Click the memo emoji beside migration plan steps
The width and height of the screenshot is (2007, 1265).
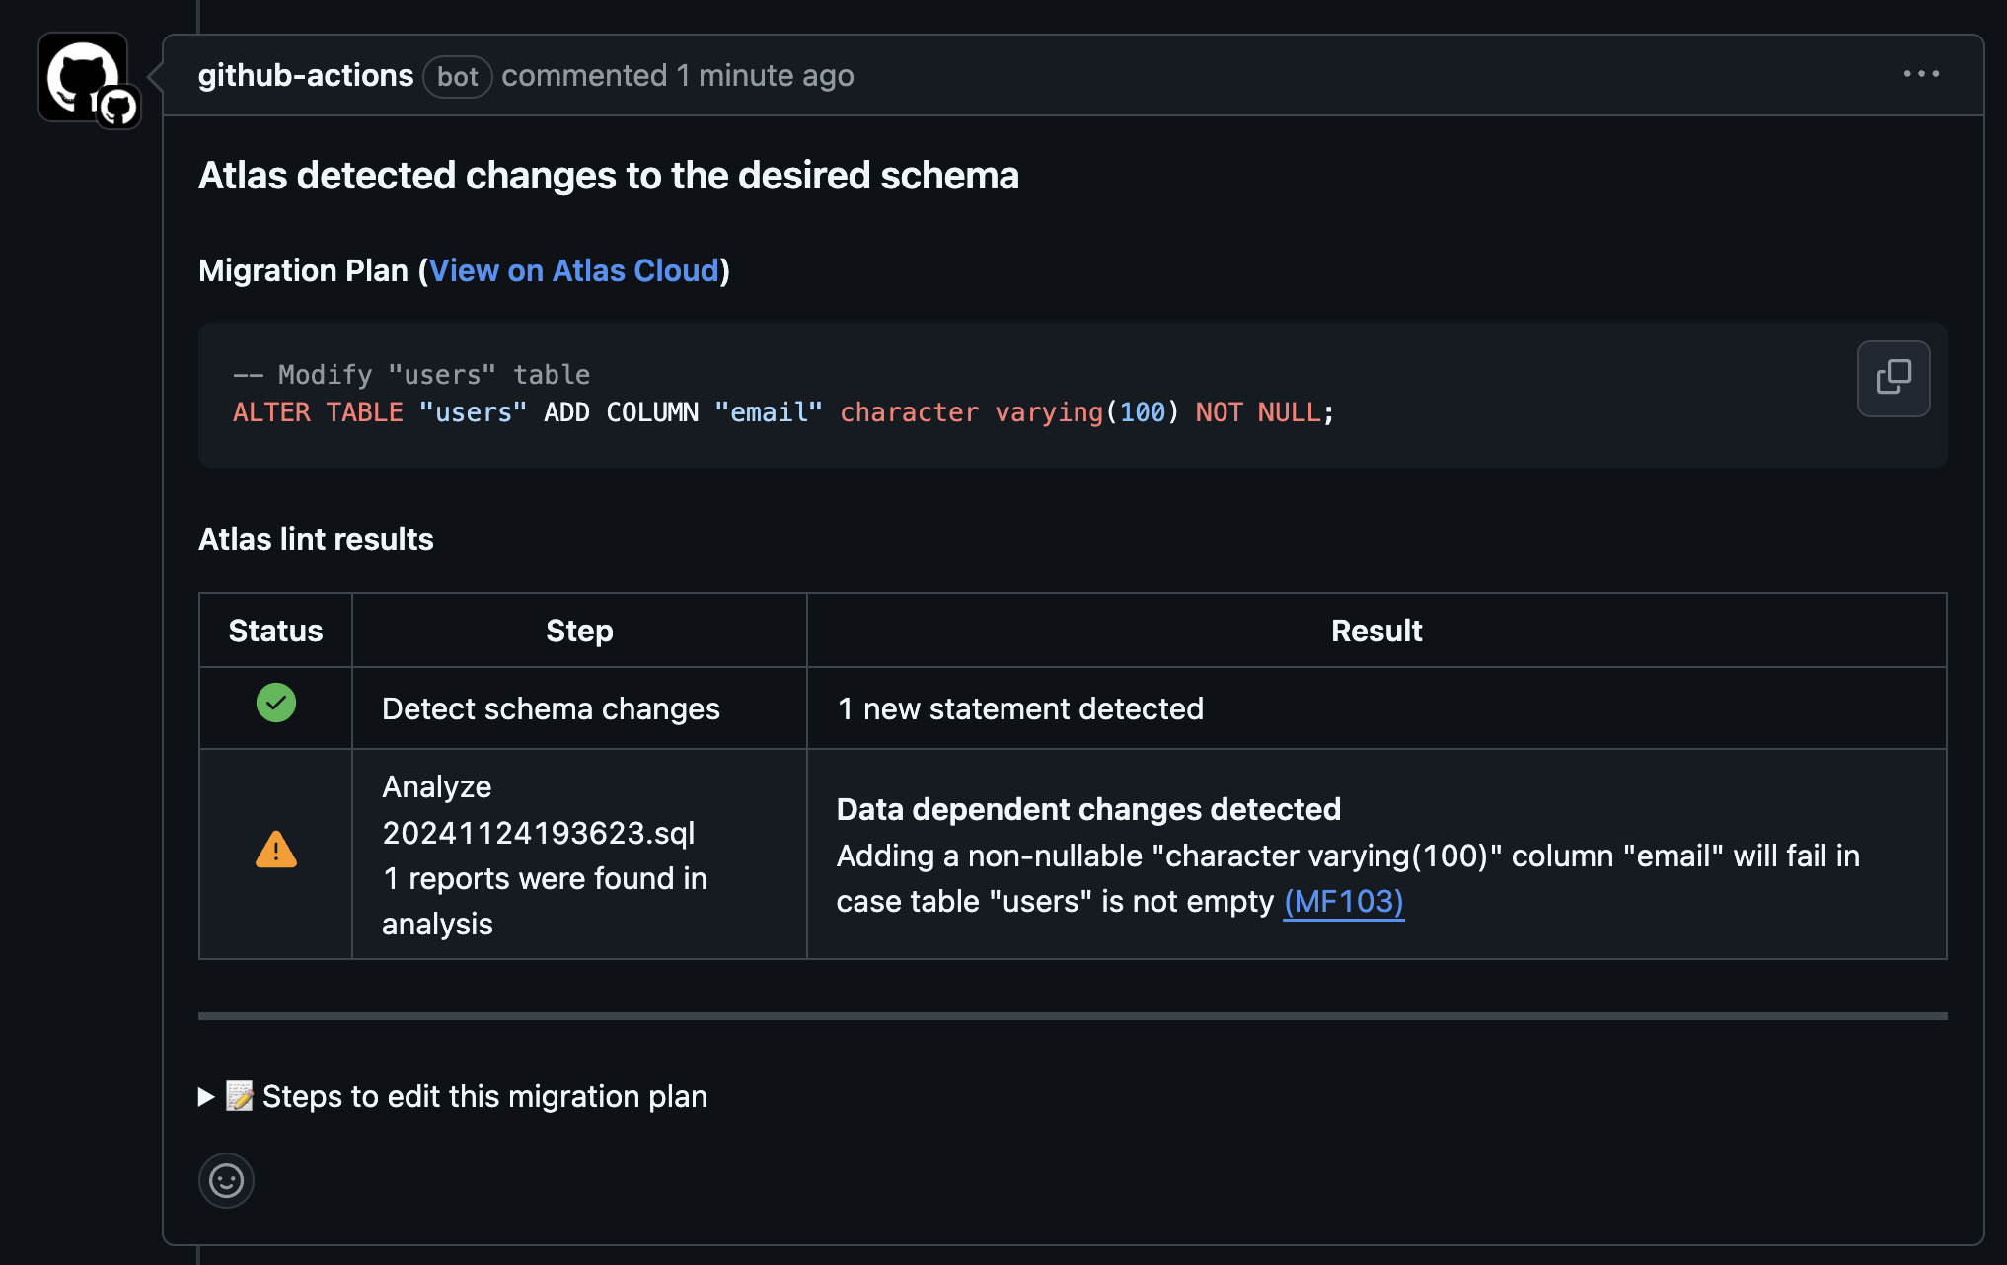[x=238, y=1095]
